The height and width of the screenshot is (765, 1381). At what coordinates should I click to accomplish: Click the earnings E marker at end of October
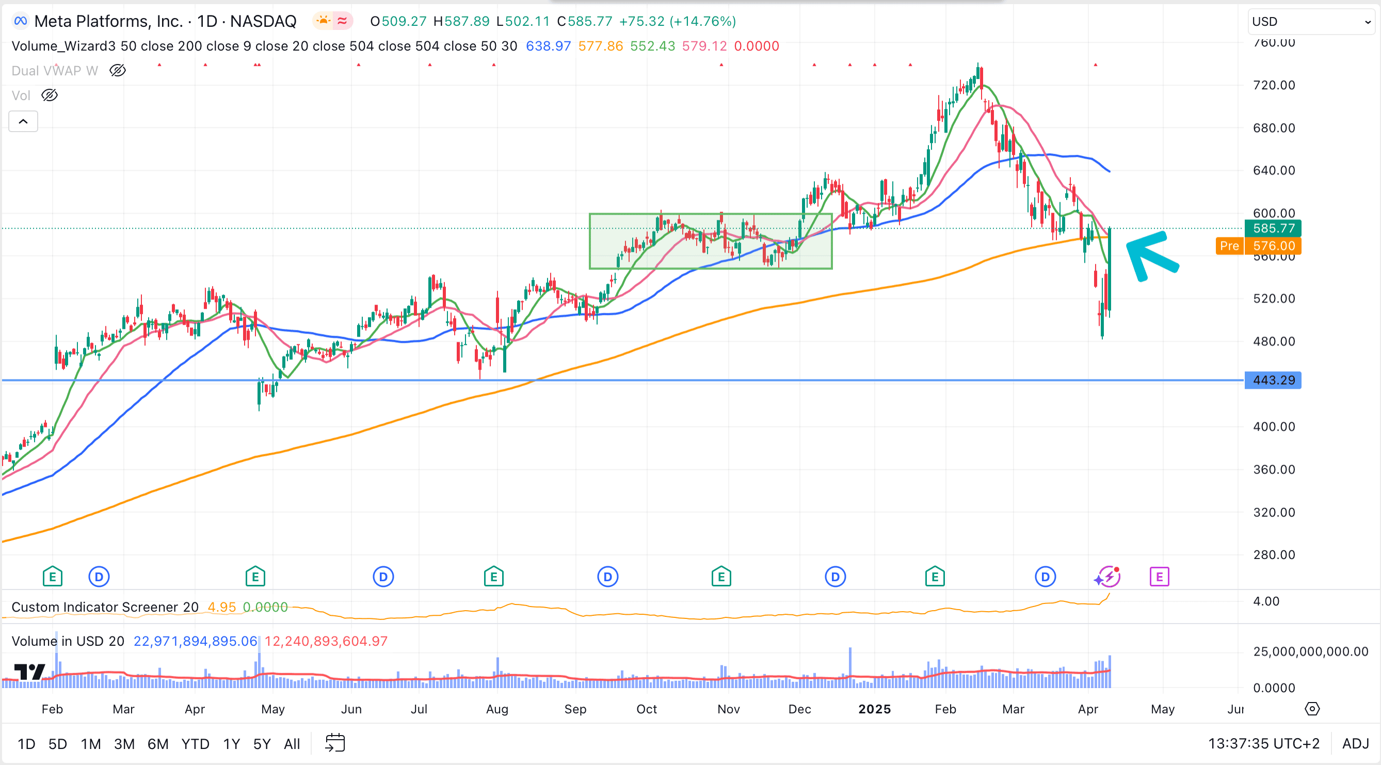721,577
